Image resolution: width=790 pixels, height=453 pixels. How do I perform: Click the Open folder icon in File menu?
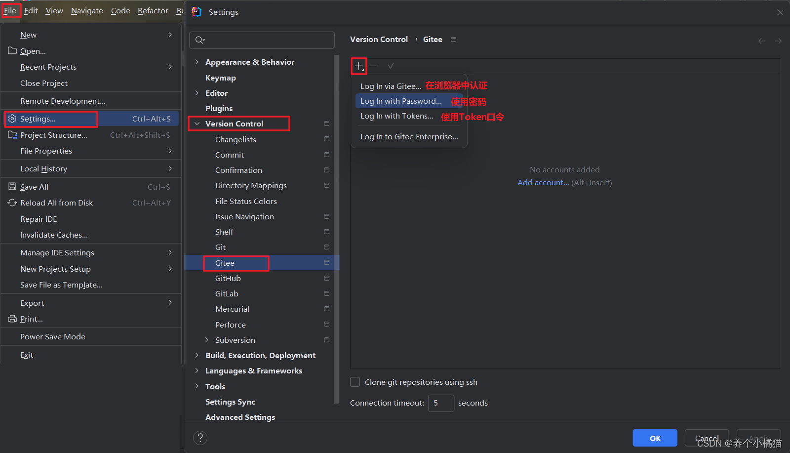tap(12, 50)
